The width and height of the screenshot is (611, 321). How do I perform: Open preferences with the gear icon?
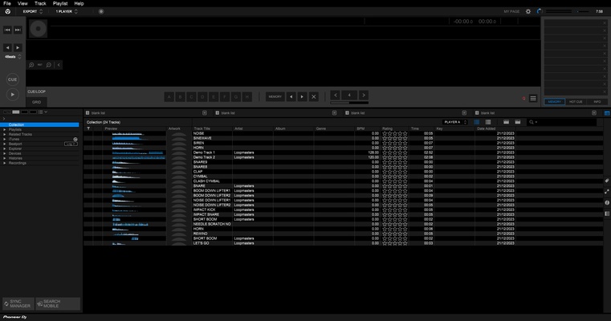point(528,11)
